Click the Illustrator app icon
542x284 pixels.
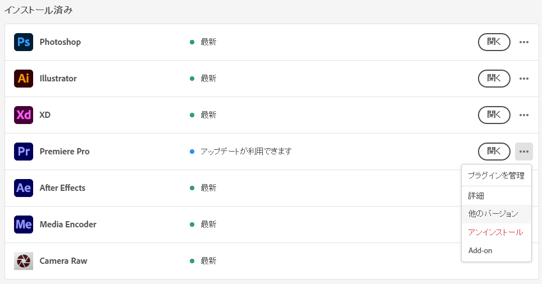click(x=24, y=79)
